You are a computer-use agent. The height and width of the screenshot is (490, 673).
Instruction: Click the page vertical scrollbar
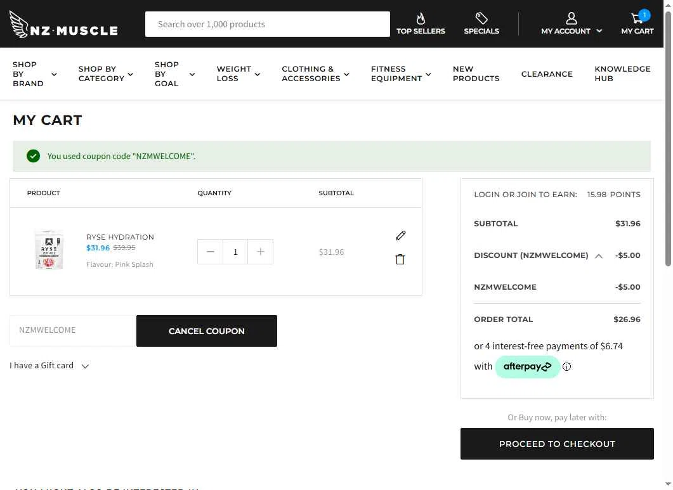668,139
